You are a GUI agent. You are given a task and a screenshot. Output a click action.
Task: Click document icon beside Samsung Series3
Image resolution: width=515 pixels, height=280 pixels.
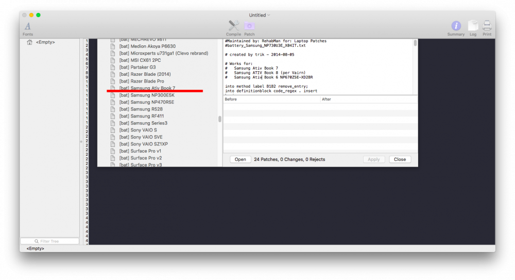tap(113, 123)
